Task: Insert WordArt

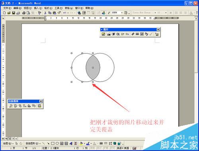Action: point(71,143)
